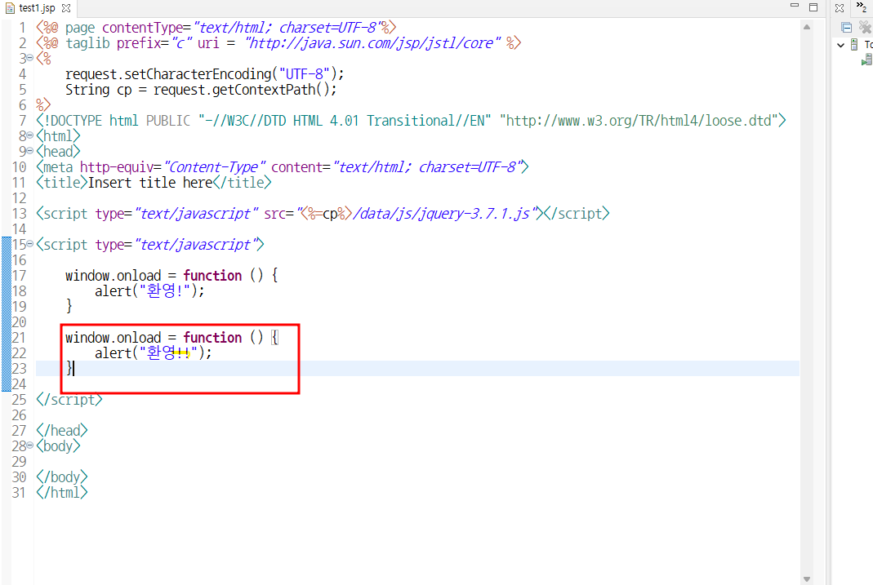
Task: Click the closing </html> tag
Action: [62, 493]
